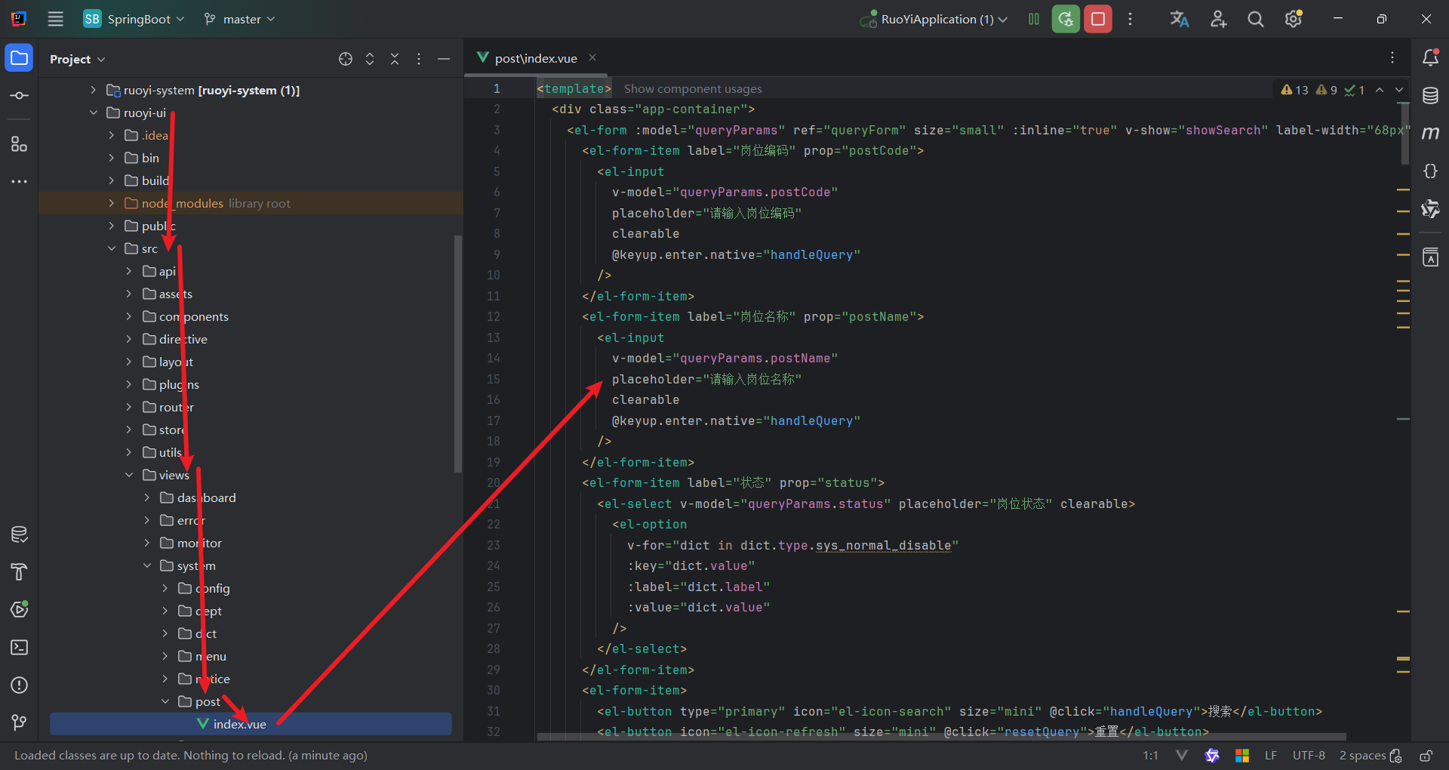The image size is (1449, 770).
Task: Open the Endpoints braces tool window
Action: [x=1430, y=171]
